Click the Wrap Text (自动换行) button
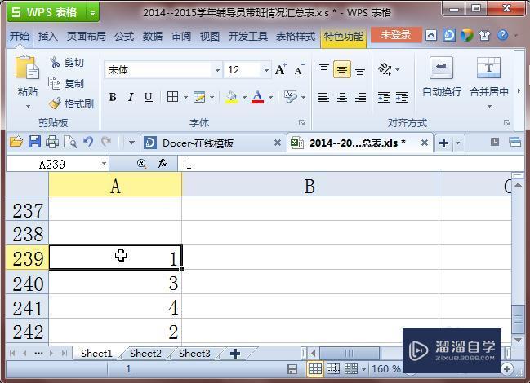This screenshot has width=530, height=383. pos(442,77)
